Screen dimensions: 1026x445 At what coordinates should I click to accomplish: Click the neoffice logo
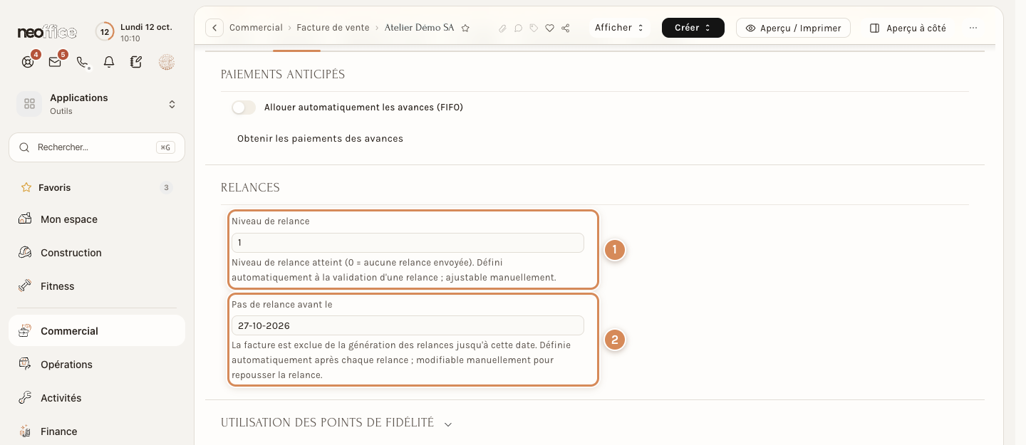(47, 32)
